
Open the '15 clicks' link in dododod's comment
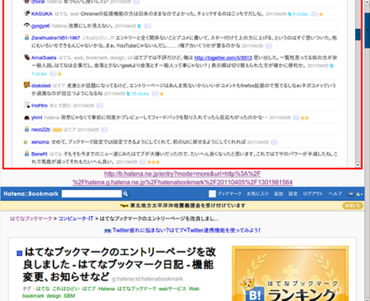click(x=140, y=94)
